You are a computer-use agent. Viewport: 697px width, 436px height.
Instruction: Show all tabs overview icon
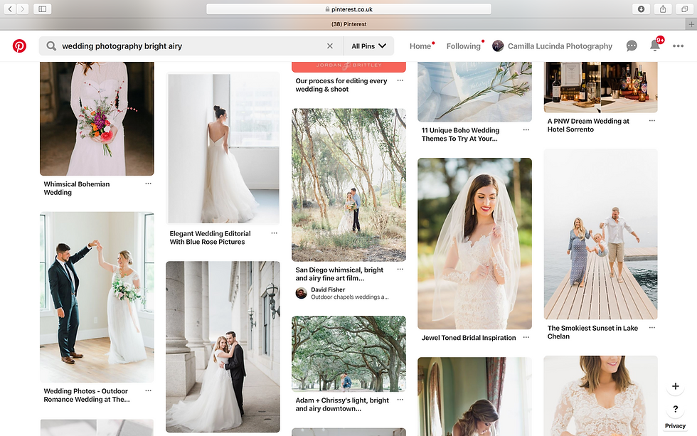(684, 9)
